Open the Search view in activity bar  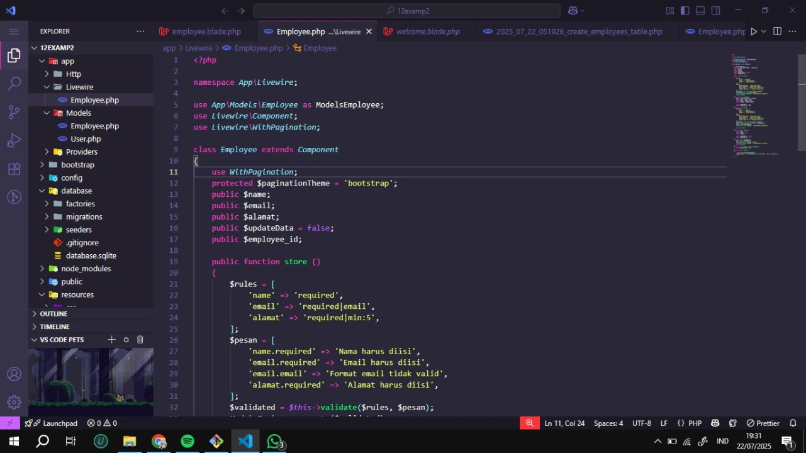[x=14, y=84]
